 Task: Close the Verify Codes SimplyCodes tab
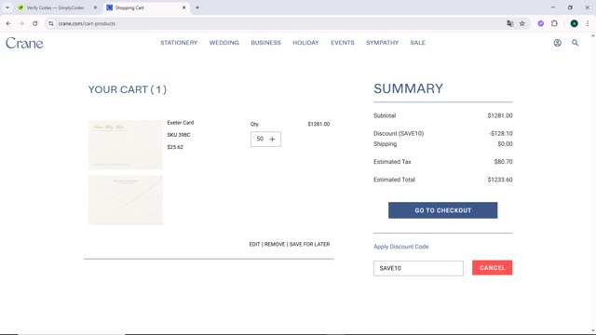click(95, 7)
